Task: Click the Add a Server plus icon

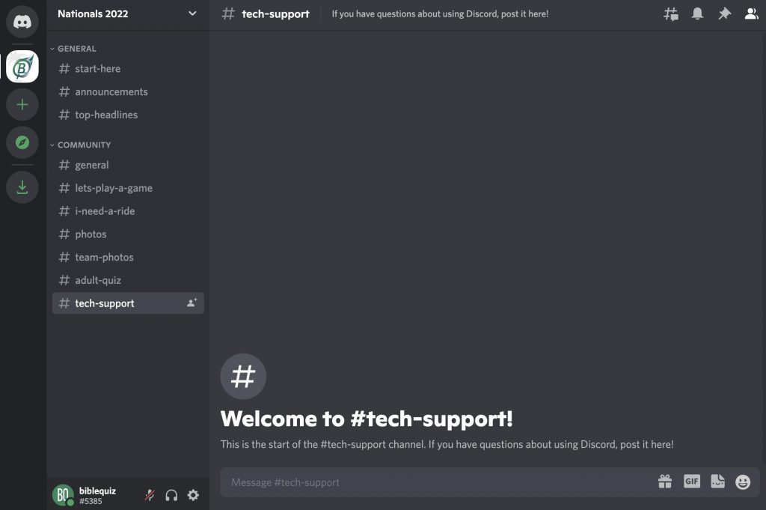Action: coord(22,105)
